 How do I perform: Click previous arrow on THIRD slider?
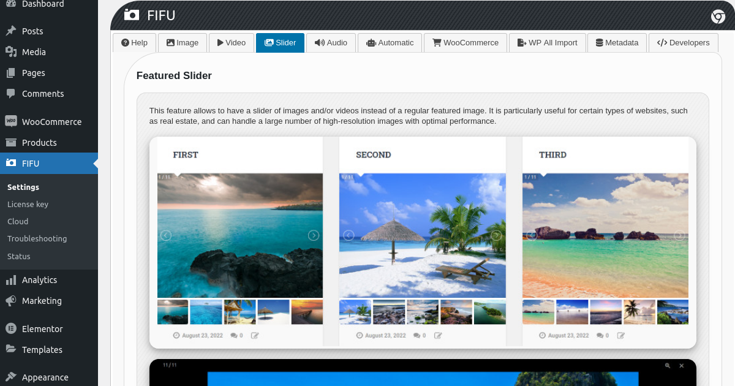click(x=532, y=235)
